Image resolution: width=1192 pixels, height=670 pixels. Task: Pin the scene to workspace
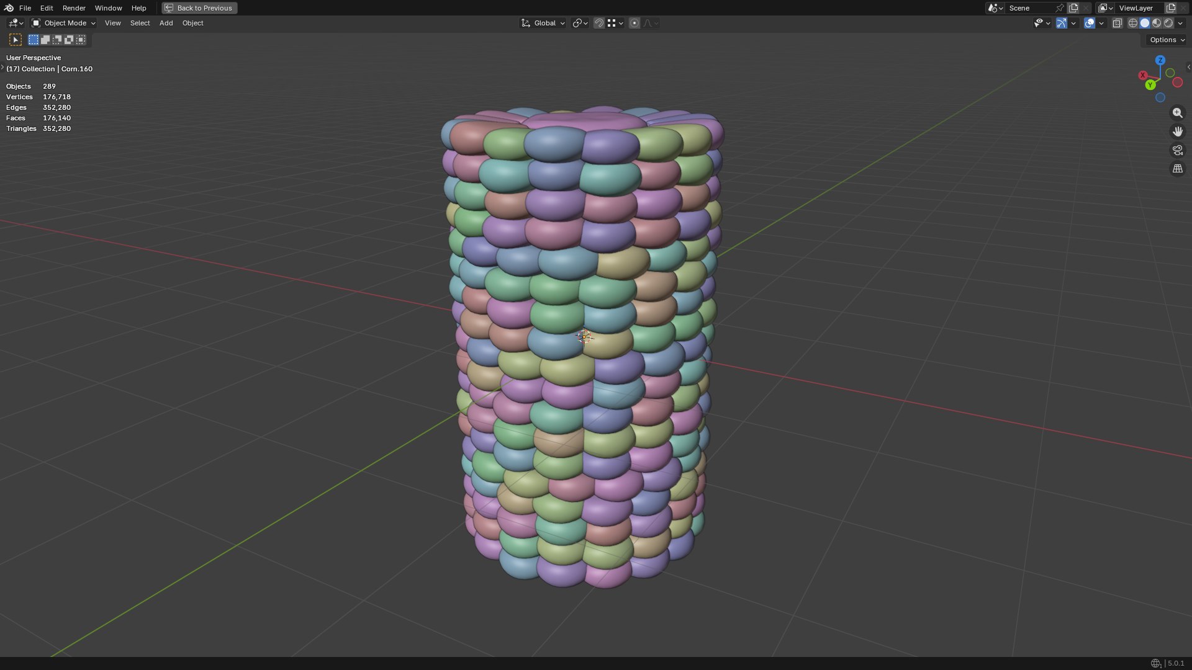point(1060,8)
